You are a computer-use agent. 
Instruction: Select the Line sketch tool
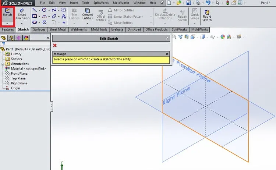(35, 10)
